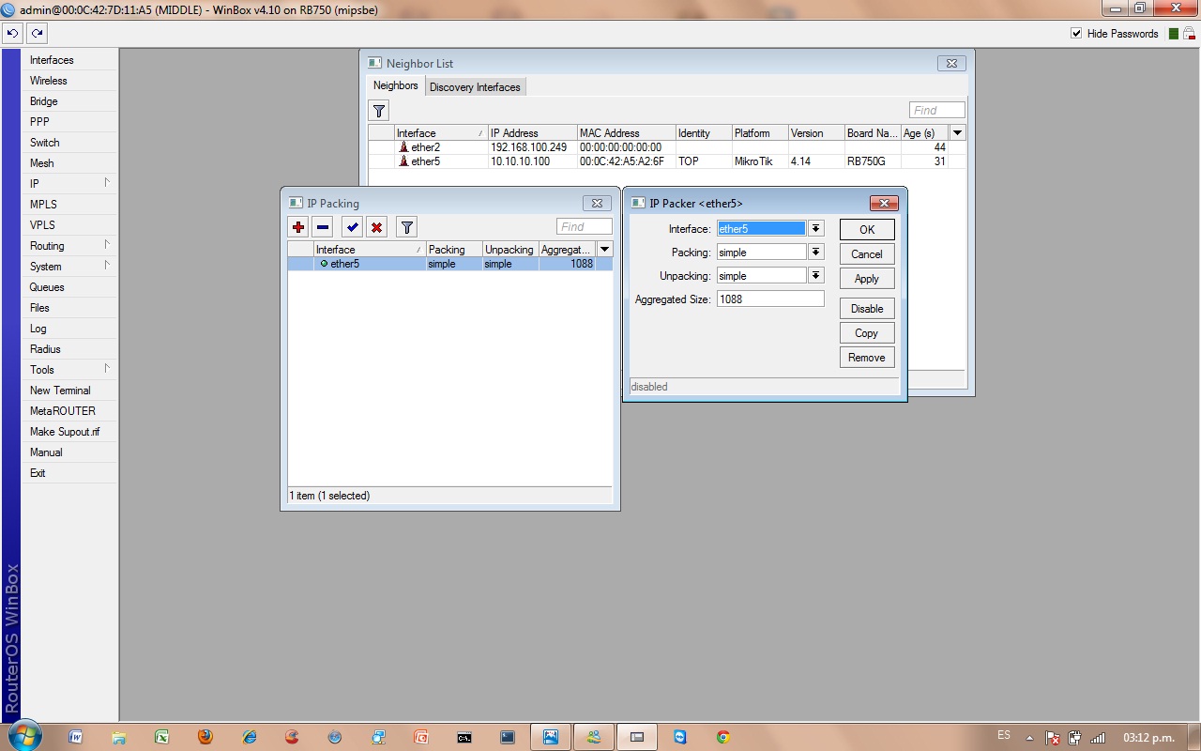The height and width of the screenshot is (751, 1201).
Task: Open the filter icon in IP Packing toolbar
Action: [x=406, y=227]
